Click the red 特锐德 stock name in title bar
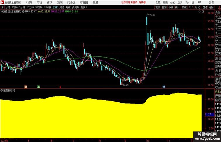The height and width of the screenshot is (142, 221). point(142,2)
